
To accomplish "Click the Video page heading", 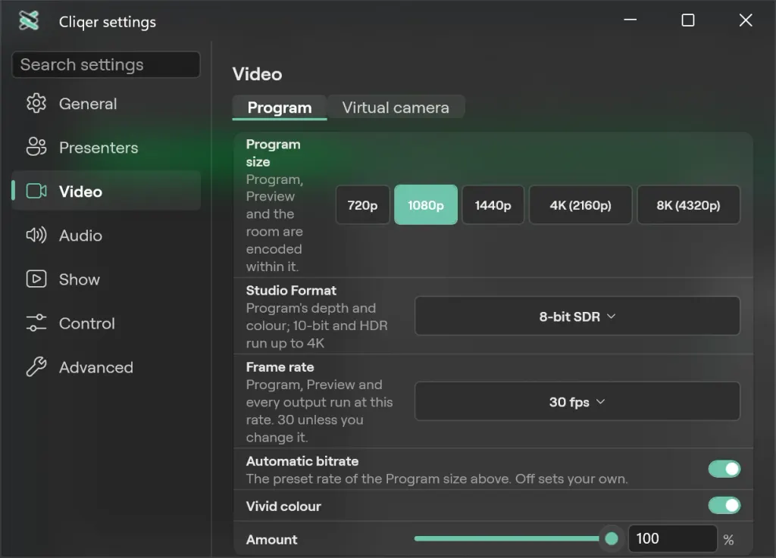I will click(x=258, y=74).
